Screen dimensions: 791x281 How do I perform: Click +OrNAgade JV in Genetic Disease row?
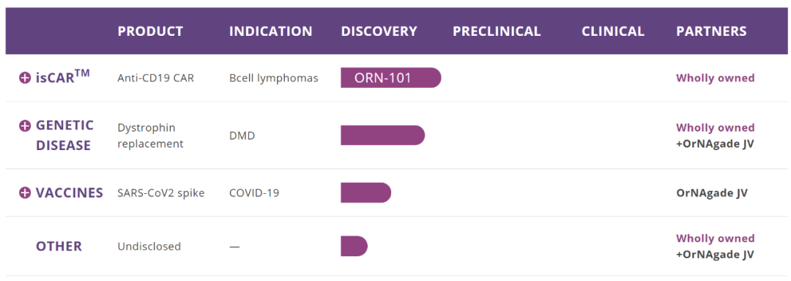click(x=715, y=143)
